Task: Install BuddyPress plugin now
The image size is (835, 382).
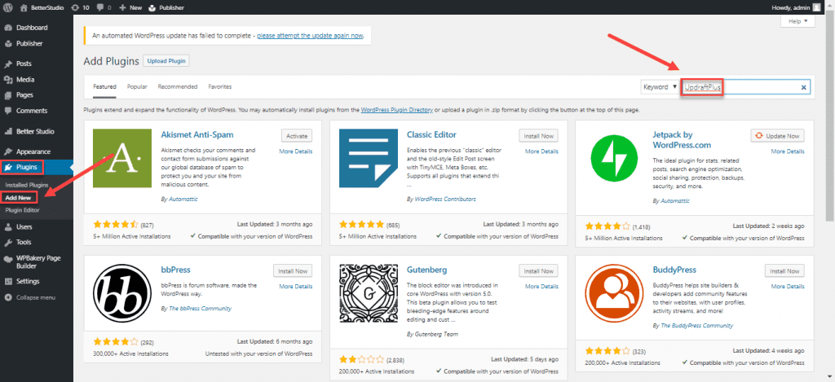Action: point(784,270)
